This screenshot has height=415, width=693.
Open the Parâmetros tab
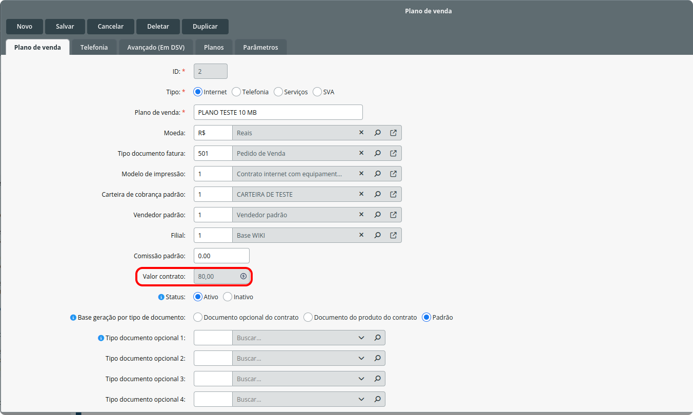tap(260, 47)
